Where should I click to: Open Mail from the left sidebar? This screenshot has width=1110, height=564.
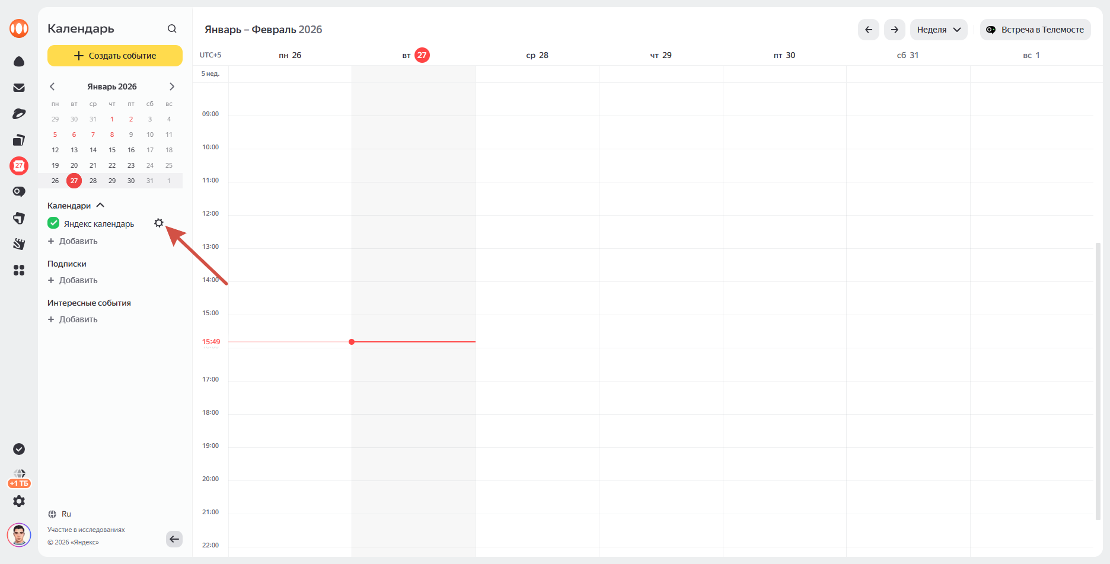click(19, 88)
